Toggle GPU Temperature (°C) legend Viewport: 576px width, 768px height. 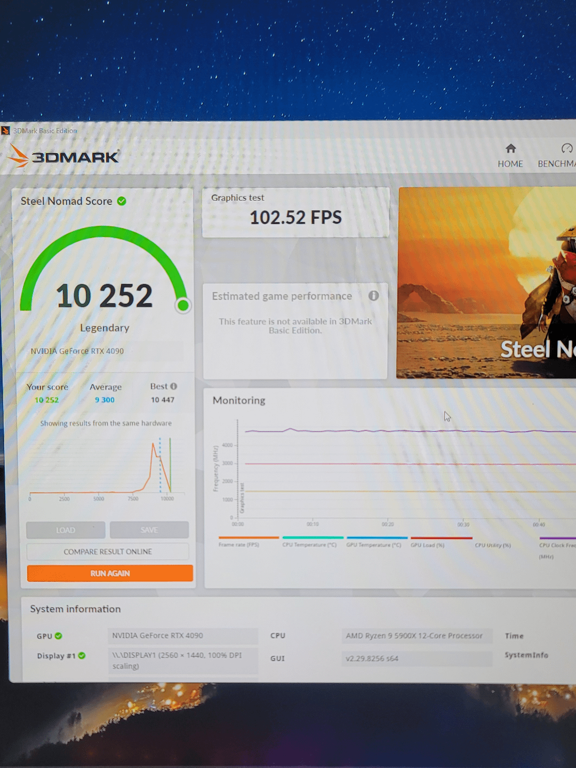coord(377,541)
